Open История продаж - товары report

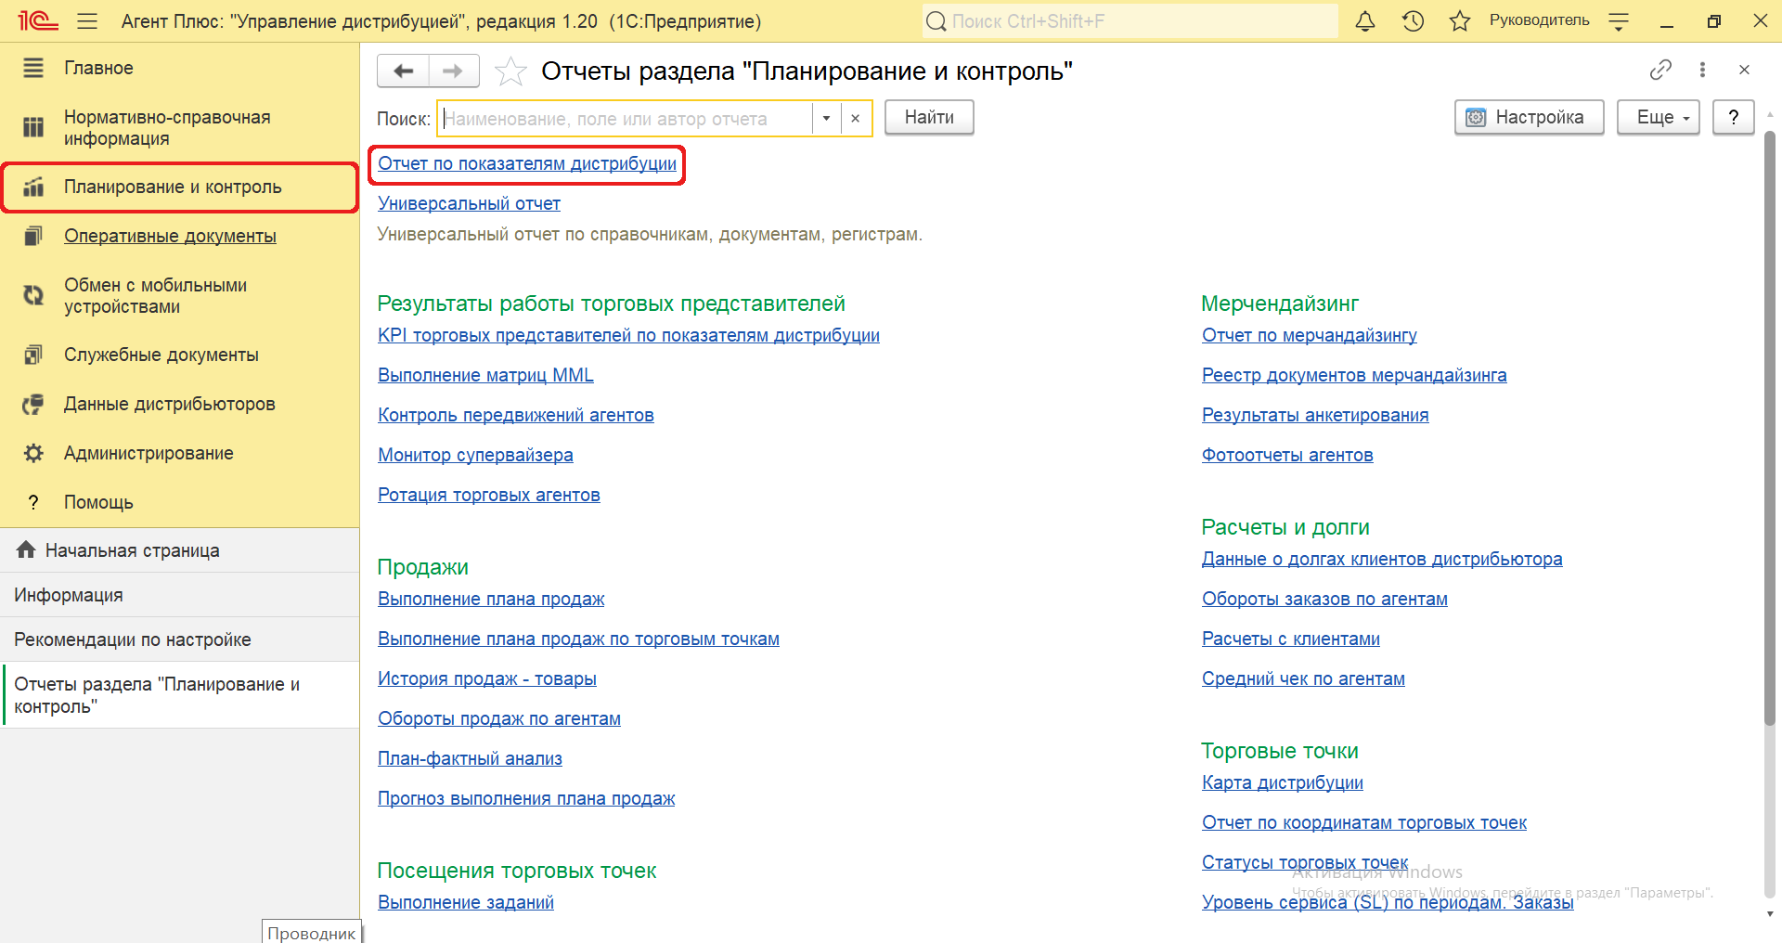[x=487, y=679]
